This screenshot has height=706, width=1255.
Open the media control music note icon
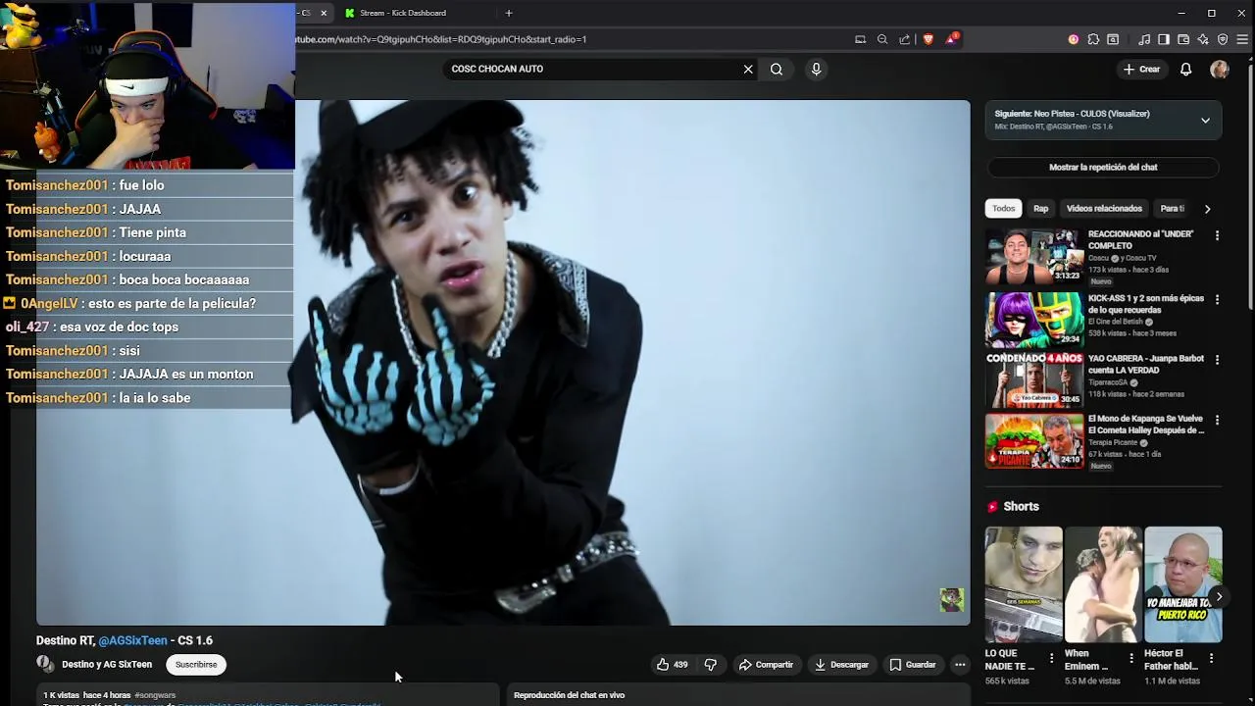pyautogui.click(x=1144, y=39)
